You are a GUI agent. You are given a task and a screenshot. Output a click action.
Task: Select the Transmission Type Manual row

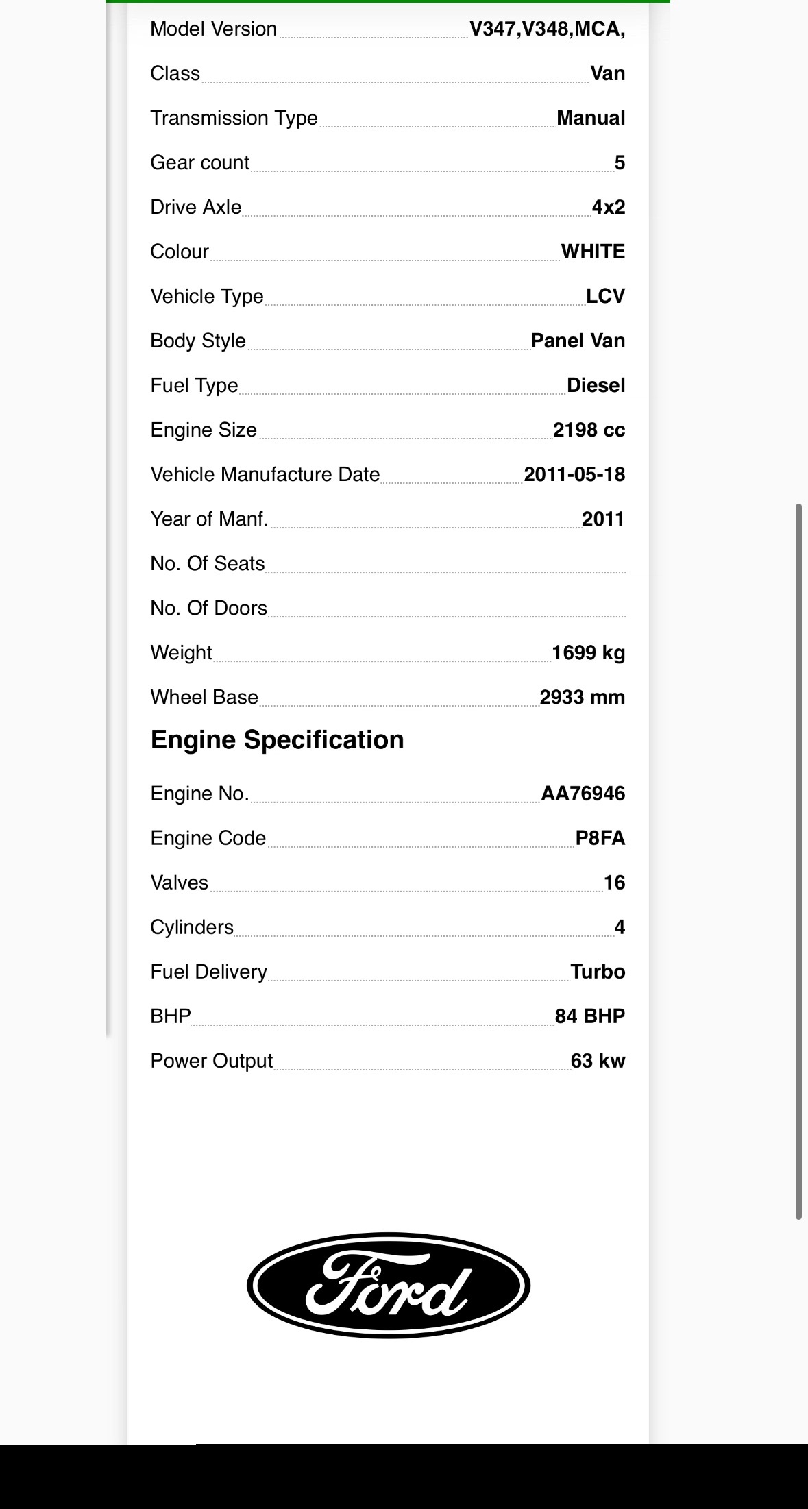tap(388, 118)
